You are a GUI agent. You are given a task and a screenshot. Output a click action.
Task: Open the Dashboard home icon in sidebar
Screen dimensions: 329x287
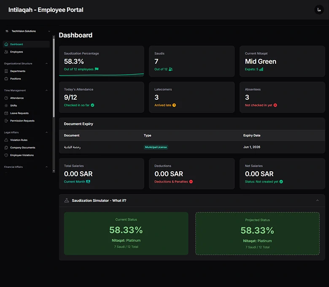(6, 44)
